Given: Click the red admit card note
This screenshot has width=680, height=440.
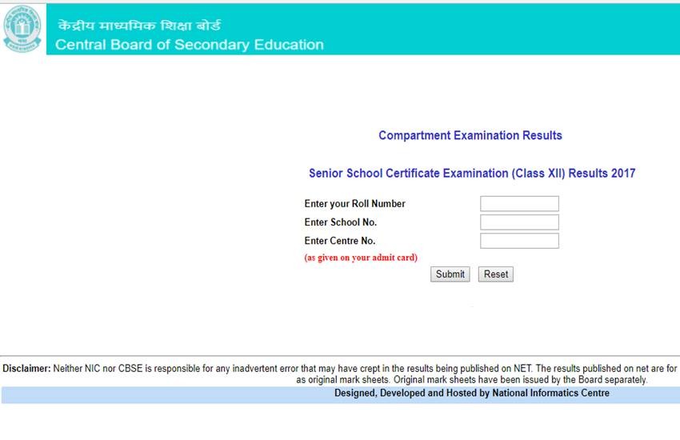Looking at the screenshot, I should click(x=360, y=258).
